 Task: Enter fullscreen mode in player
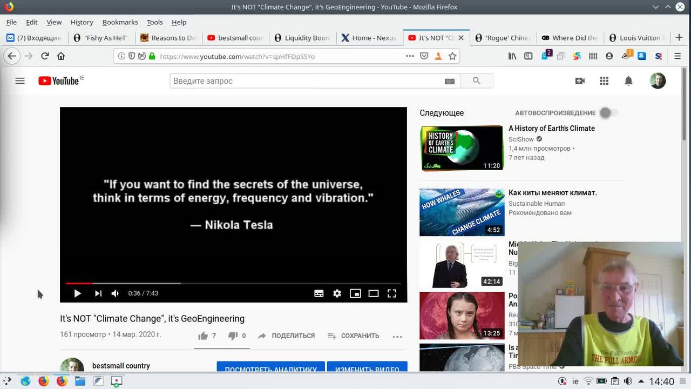pos(392,293)
